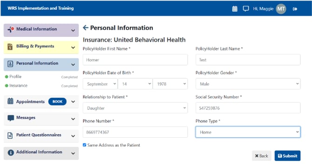Open the PolicyHolder Gender dropdown
Viewport: 312px width, 168px height.
point(248,84)
